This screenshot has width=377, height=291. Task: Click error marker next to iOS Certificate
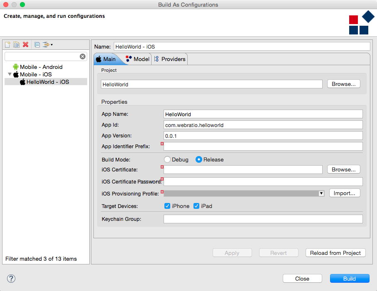162,167
